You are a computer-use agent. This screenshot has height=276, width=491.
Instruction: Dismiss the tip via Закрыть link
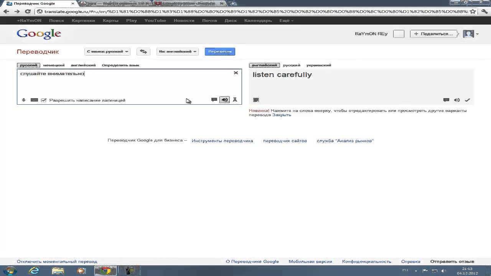282,115
